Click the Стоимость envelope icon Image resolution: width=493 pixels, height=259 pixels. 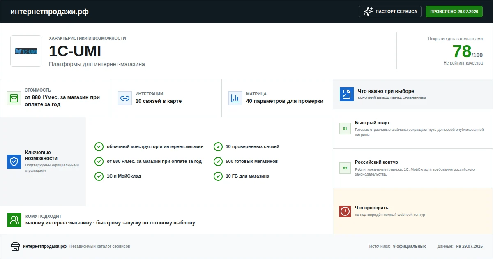(14, 98)
